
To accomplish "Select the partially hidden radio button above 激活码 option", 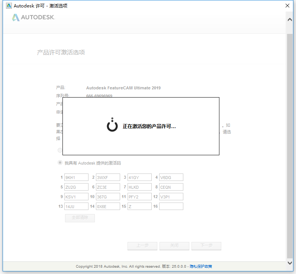I will click(x=60, y=150).
